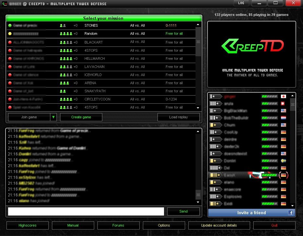Click the Japan flag in player list

[283, 96]
